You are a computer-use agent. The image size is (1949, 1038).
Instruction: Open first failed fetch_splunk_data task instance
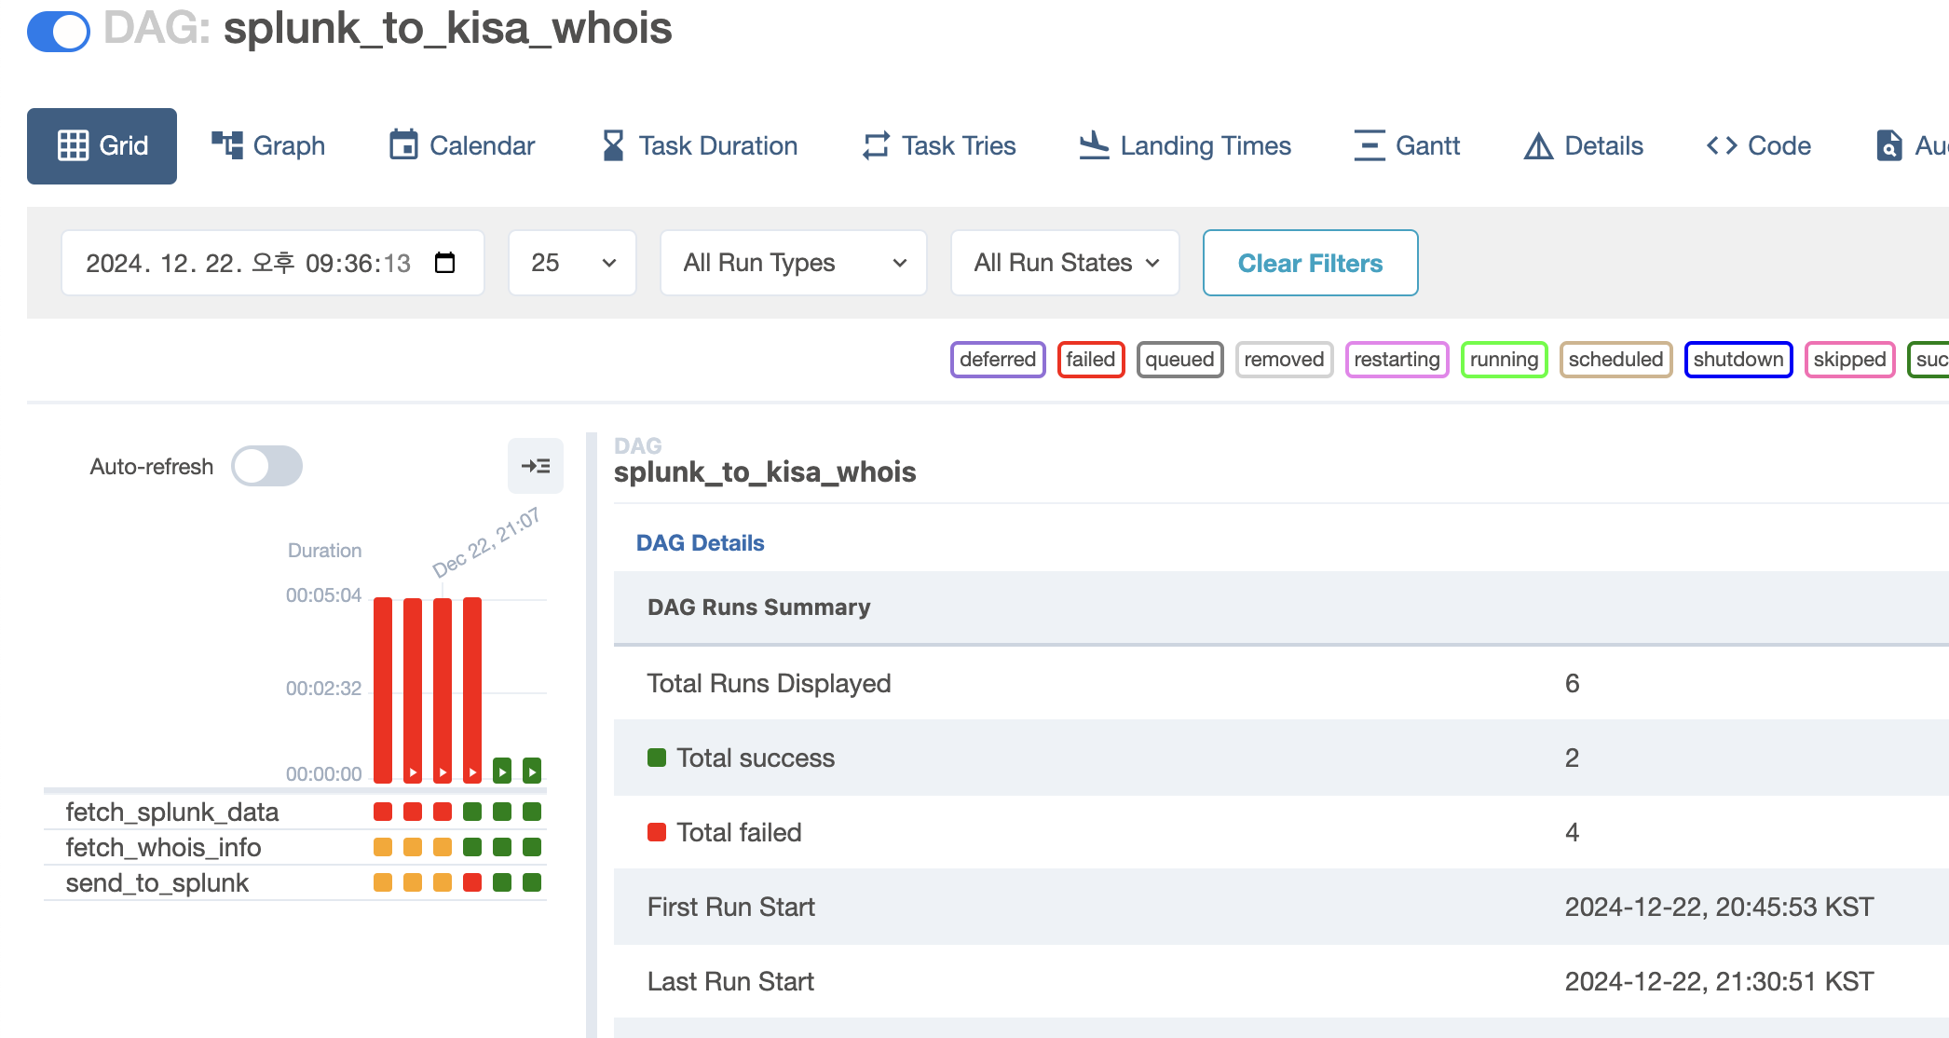point(383,812)
